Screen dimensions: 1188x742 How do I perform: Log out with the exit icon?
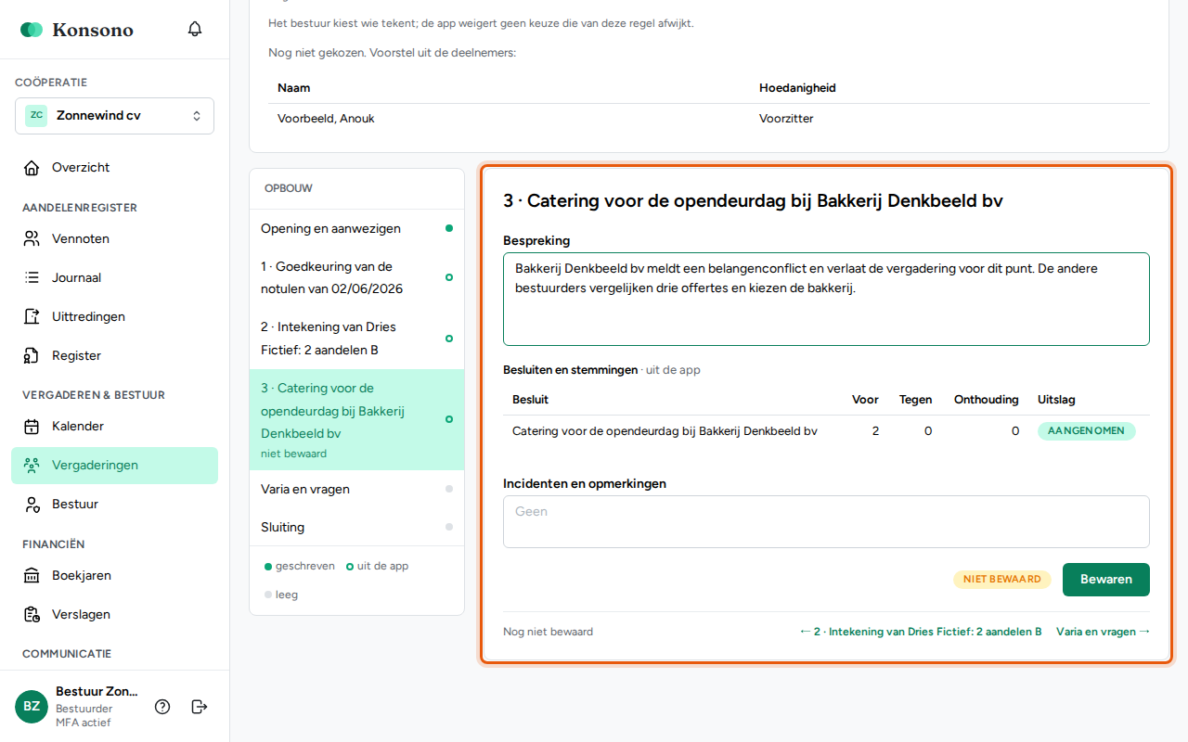199,707
